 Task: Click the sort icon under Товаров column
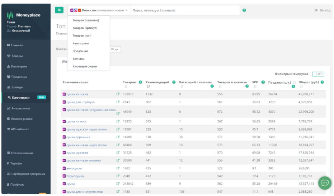(x=126, y=87)
